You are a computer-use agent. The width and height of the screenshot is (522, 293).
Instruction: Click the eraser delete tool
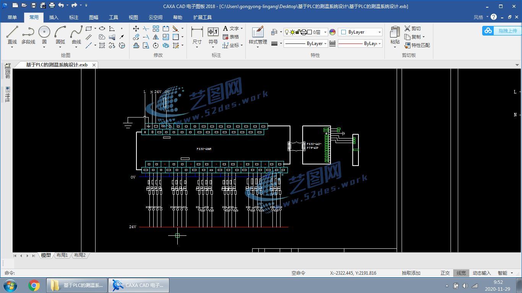click(175, 29)
